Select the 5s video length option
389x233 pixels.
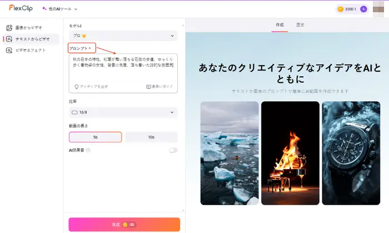pyautogui.click(x=96, y=137)
